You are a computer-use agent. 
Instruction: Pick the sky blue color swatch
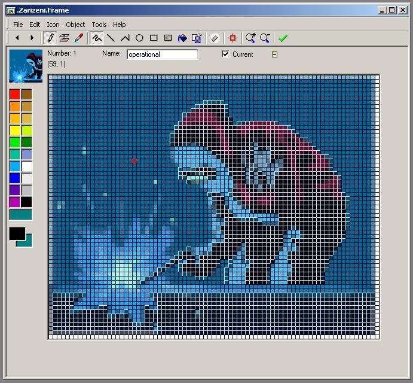(x=15, y=166)
